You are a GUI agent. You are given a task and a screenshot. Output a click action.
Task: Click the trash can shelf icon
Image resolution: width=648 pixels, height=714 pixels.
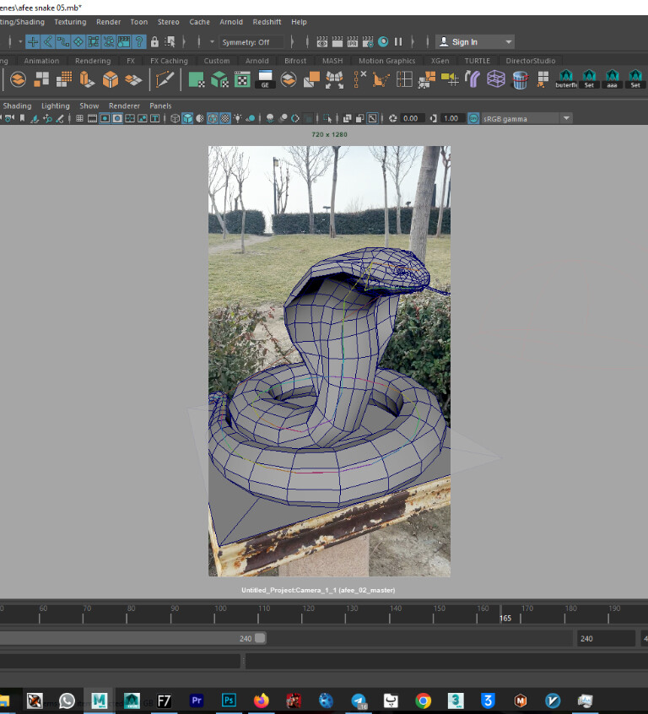point(520,80)
